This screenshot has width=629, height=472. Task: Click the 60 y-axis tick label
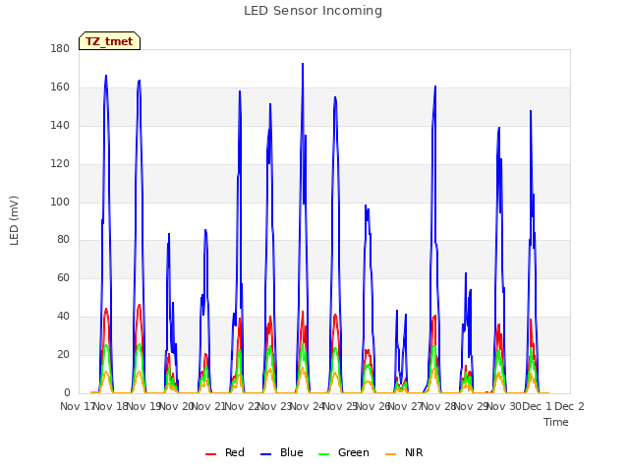click(x=63, y=277)
